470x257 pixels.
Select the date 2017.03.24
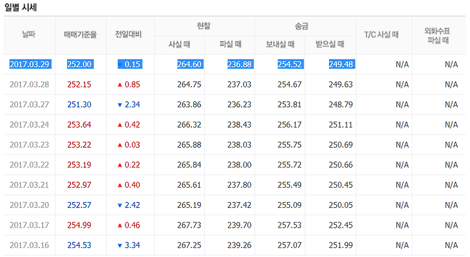(29, 125)
